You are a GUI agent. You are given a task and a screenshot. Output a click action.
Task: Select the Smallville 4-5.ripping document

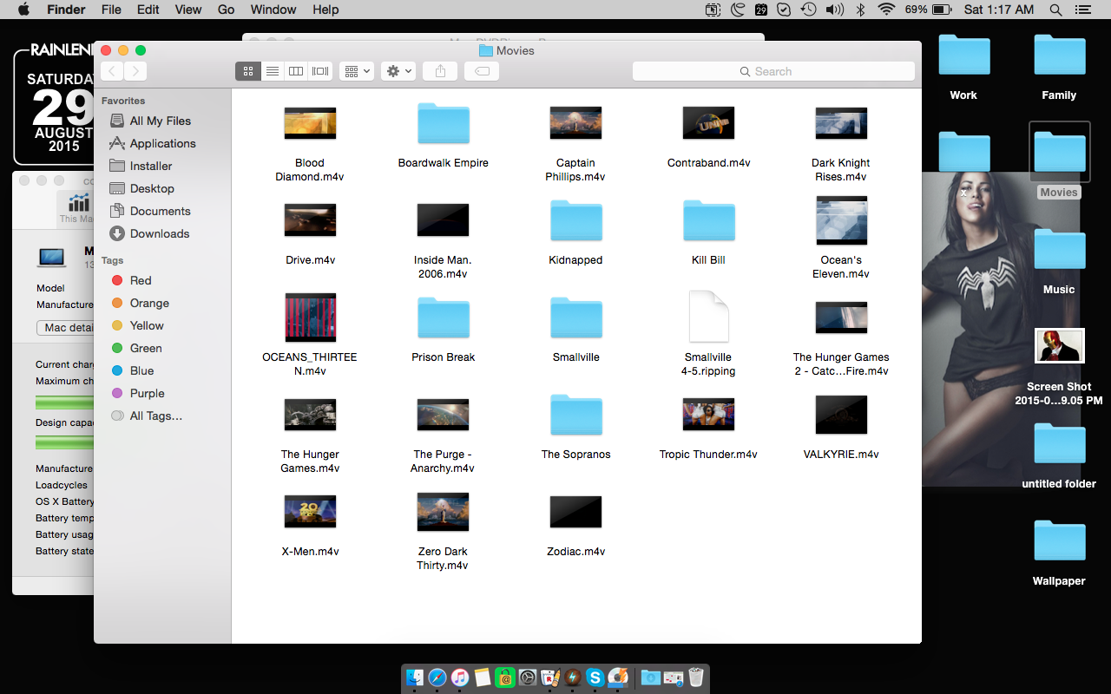[x=708, y=317]
